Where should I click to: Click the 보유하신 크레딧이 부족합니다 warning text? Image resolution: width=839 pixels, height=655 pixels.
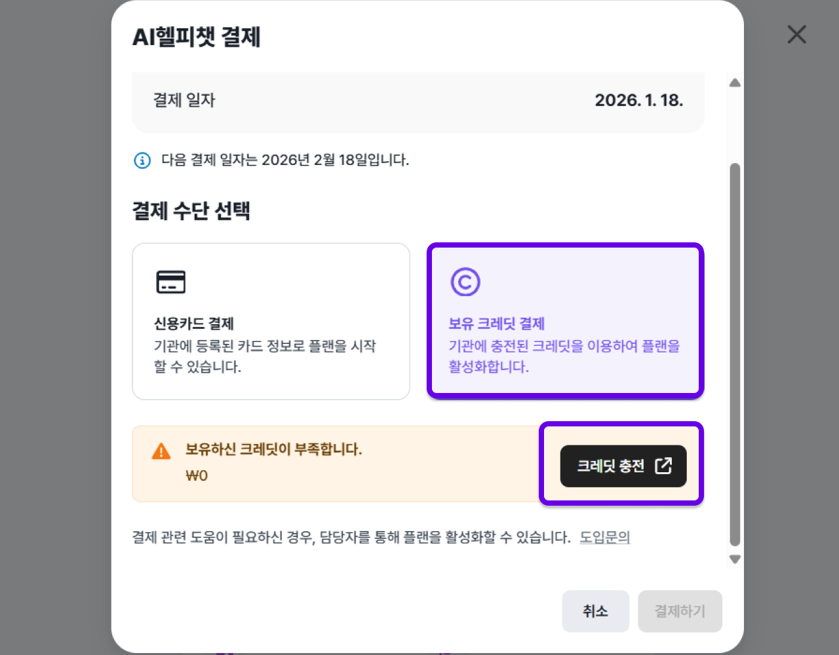click(x=273, y=450)
